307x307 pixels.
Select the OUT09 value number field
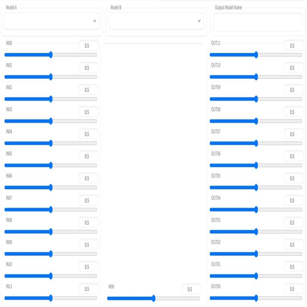click(x=294, y=90)
